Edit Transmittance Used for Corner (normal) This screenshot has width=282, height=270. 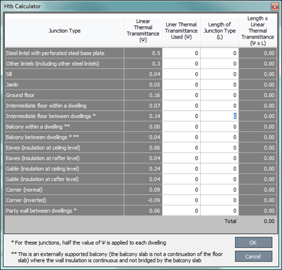click(x=181, y=190)
